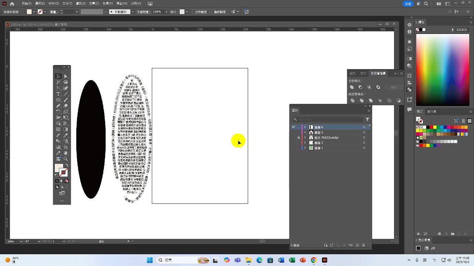Screen dimensions: 474x266
Task: Click the layers panel filter funnel icon
Action: [x=367, y=119]
